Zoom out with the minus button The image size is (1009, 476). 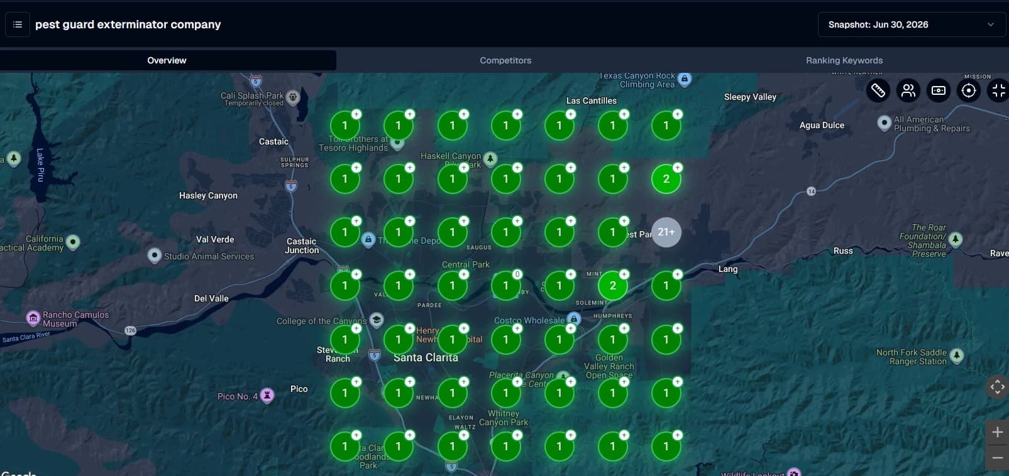click(x=998, y=458)
